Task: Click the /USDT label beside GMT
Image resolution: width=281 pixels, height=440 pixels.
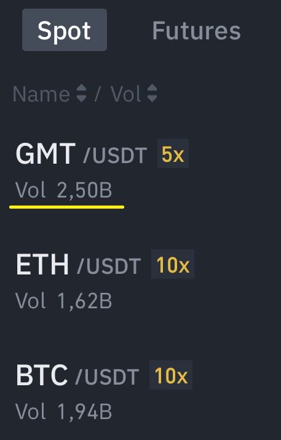Action: (115, 155)
